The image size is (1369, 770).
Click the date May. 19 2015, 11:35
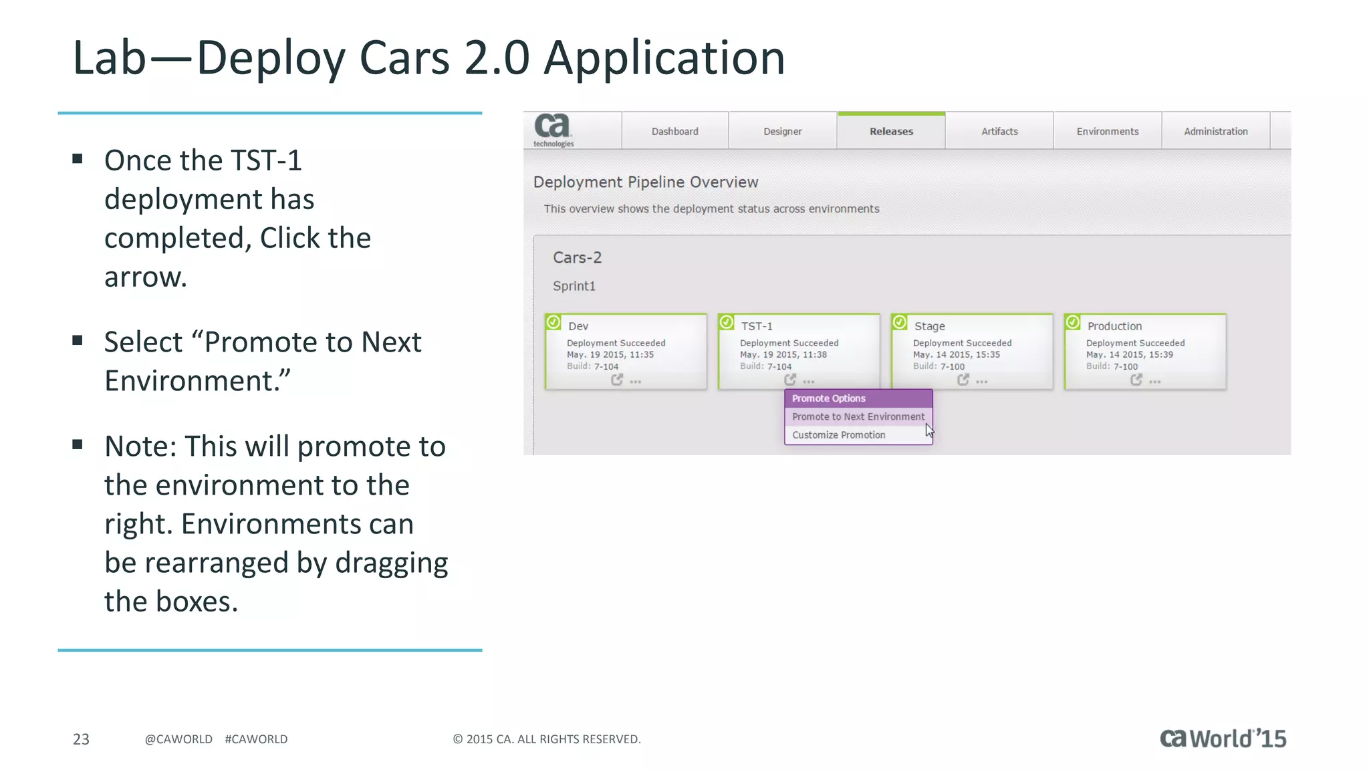point(610,355)
